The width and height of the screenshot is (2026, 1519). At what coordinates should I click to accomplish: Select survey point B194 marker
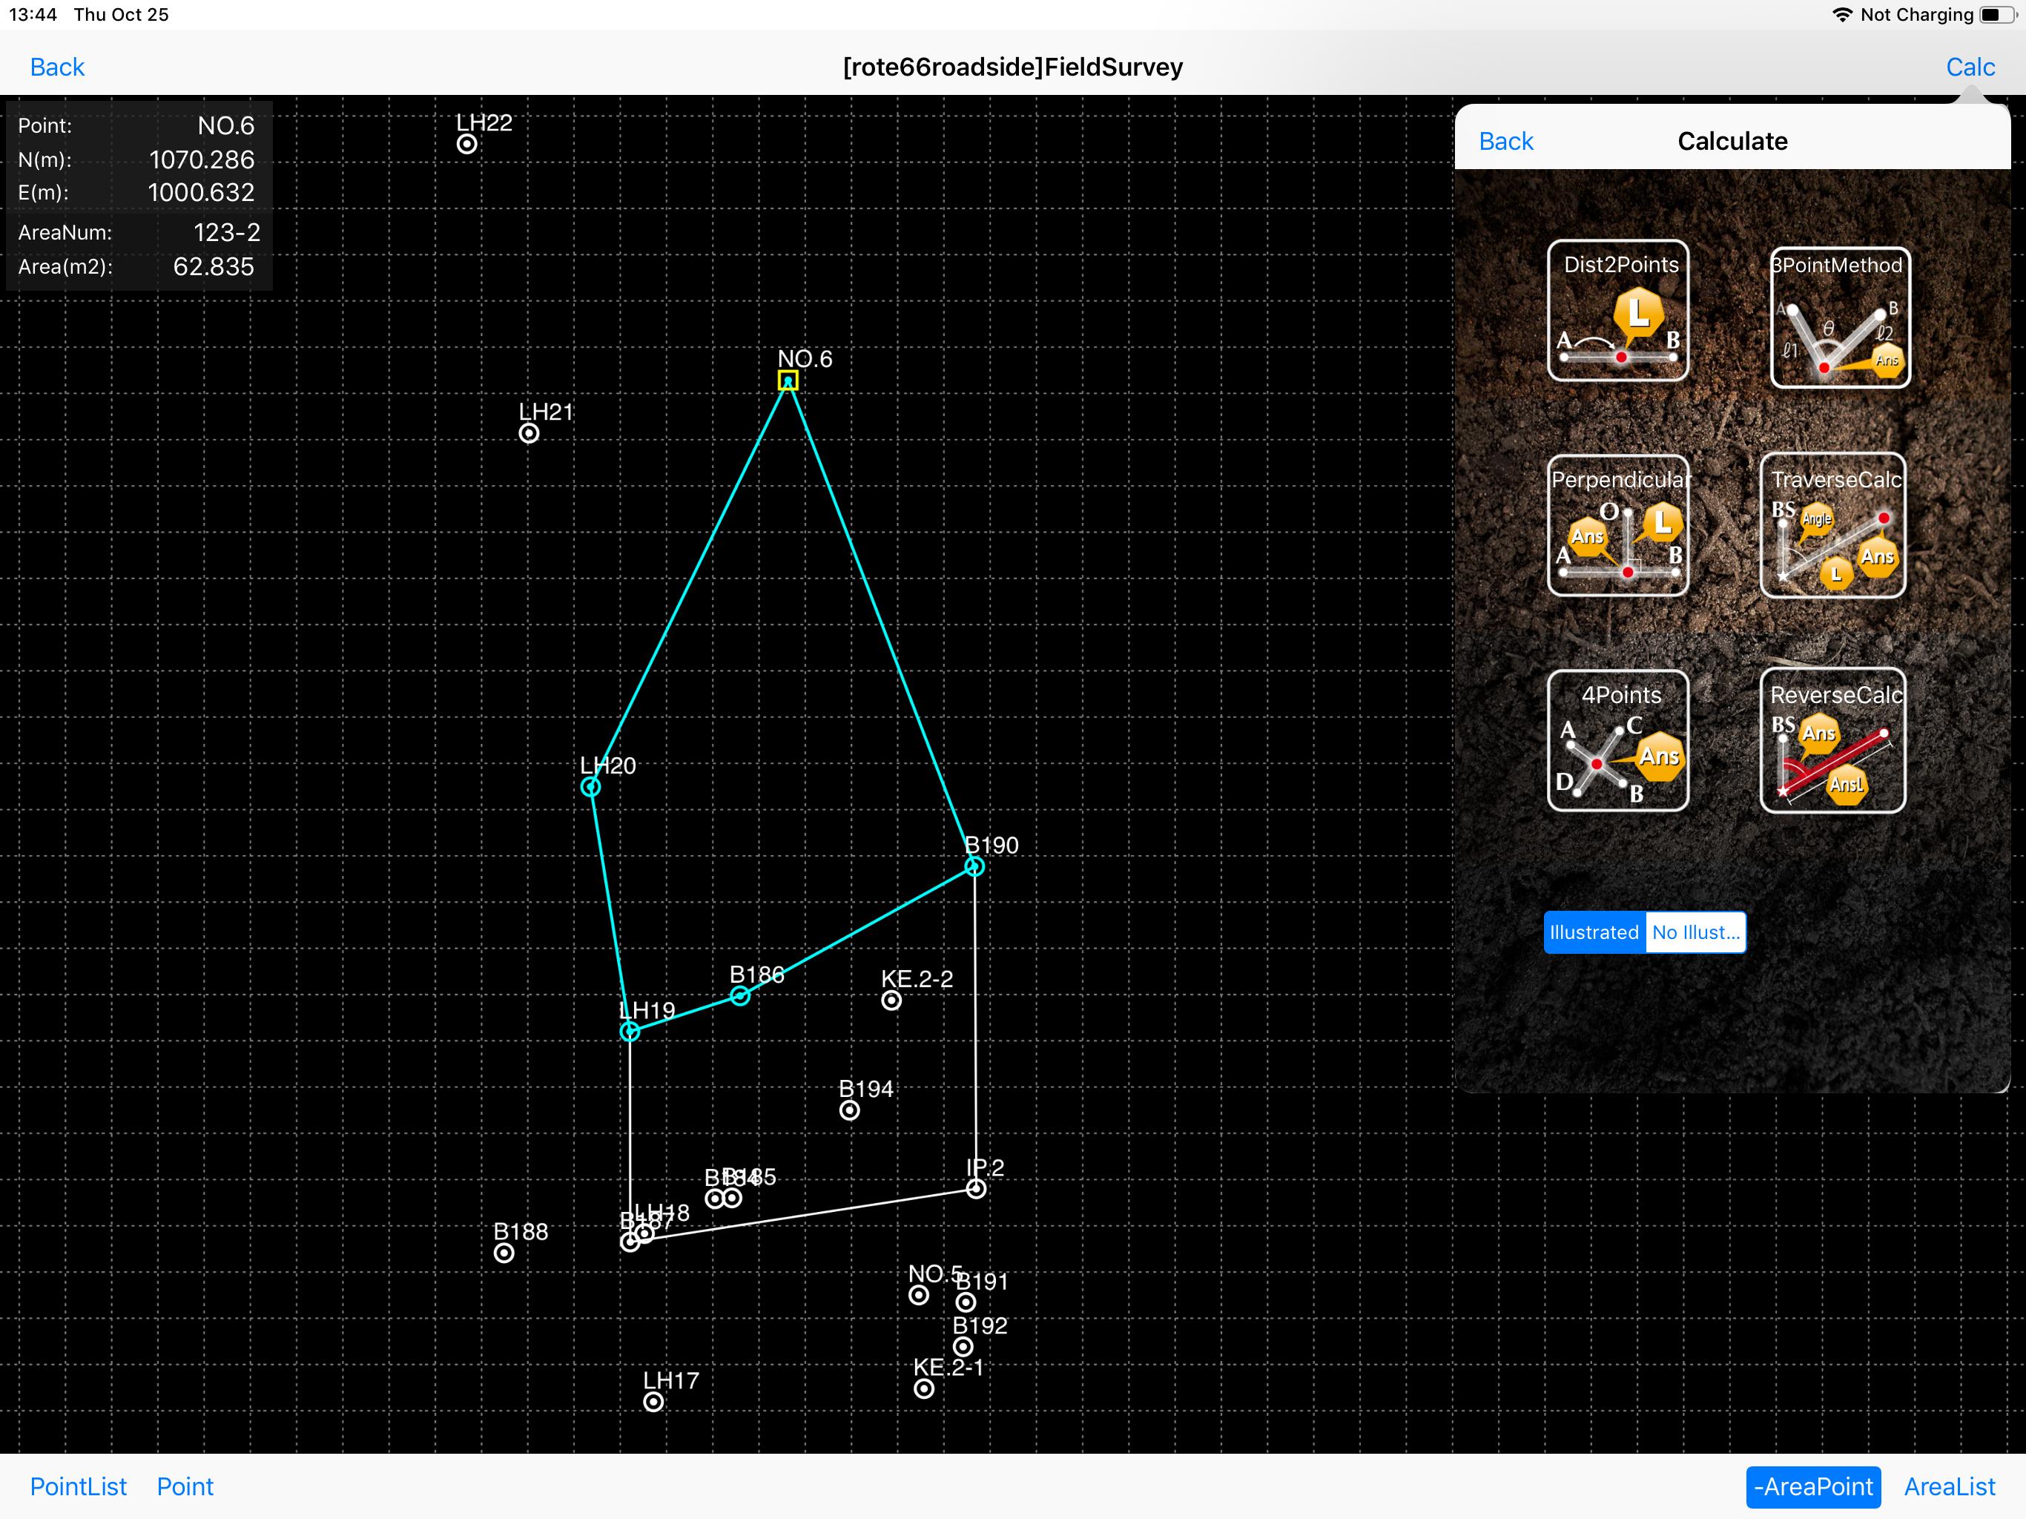point(850,1110)
